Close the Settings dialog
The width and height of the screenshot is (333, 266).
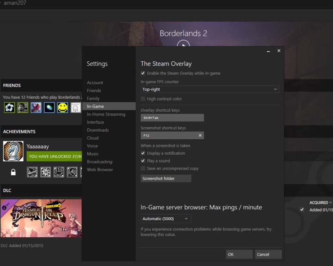pos(279,50)
